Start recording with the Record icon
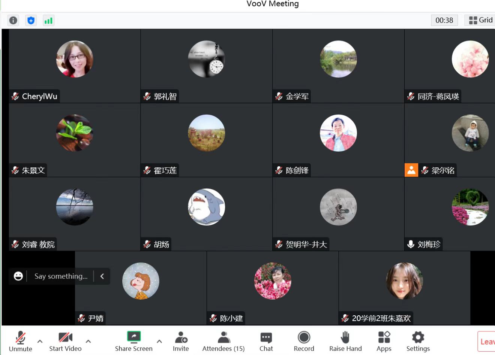The height and width of the screenshot is (355, 495). [x=304, y=341]
